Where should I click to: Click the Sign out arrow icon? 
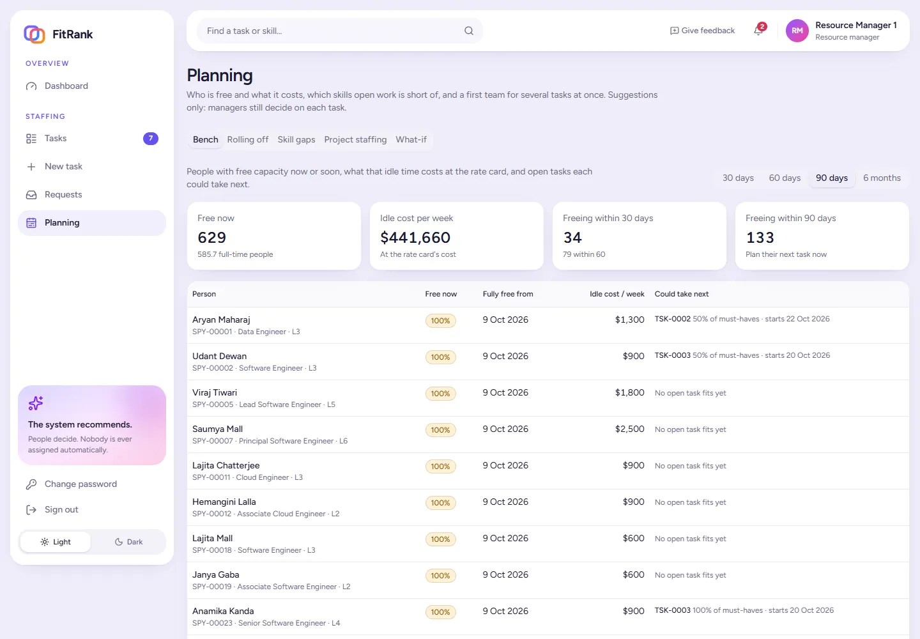point(31,510)
